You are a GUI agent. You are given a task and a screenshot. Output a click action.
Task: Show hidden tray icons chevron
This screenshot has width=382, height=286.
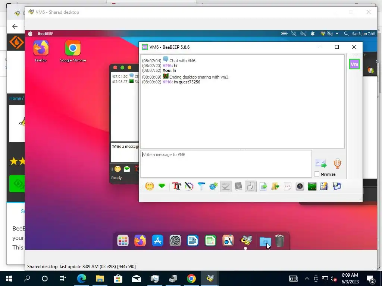coord(307,279)
